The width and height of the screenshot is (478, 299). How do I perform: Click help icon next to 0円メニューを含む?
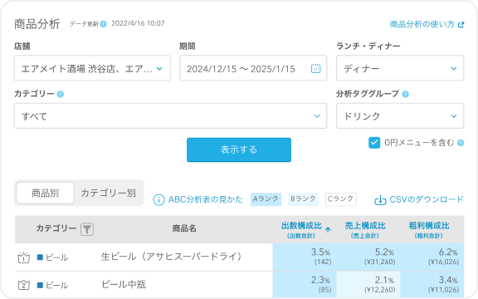[461, 143]
